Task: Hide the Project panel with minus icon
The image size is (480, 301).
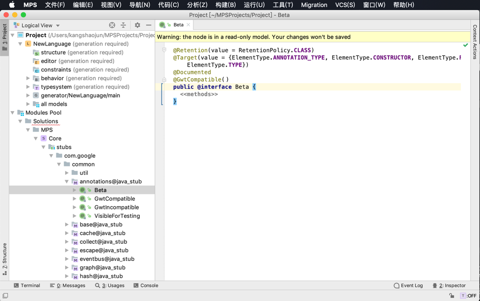Action: click(148, 25)
